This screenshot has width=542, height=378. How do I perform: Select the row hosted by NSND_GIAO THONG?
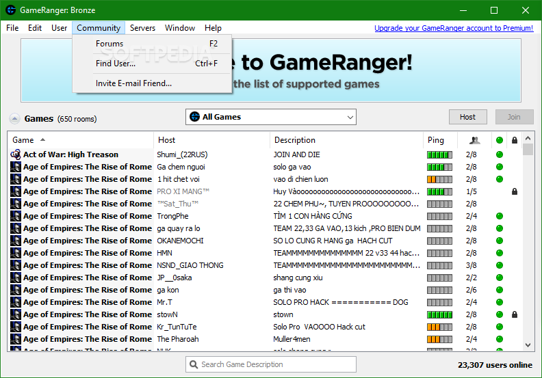click(x=264, y=265)
